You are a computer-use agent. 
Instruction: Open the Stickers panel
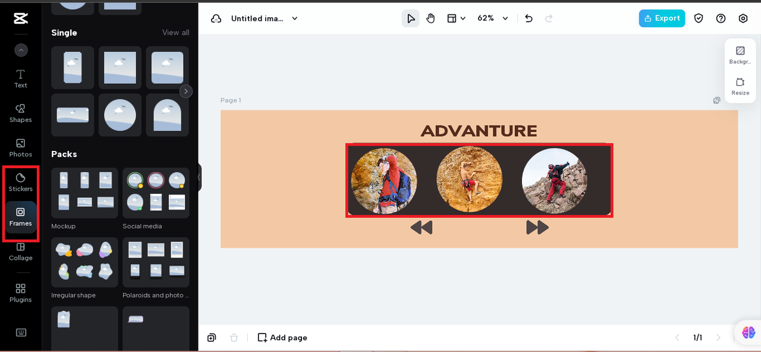(21, 182)
